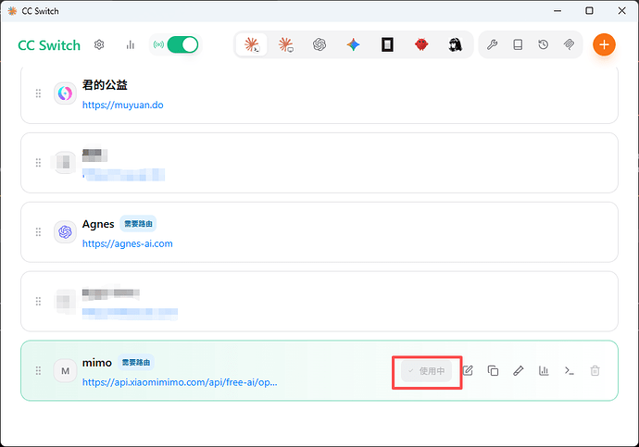Click the mimo provider name
The height and width of the screenshot is (447, 639).
pyautogui.click(x=97, y=363)
